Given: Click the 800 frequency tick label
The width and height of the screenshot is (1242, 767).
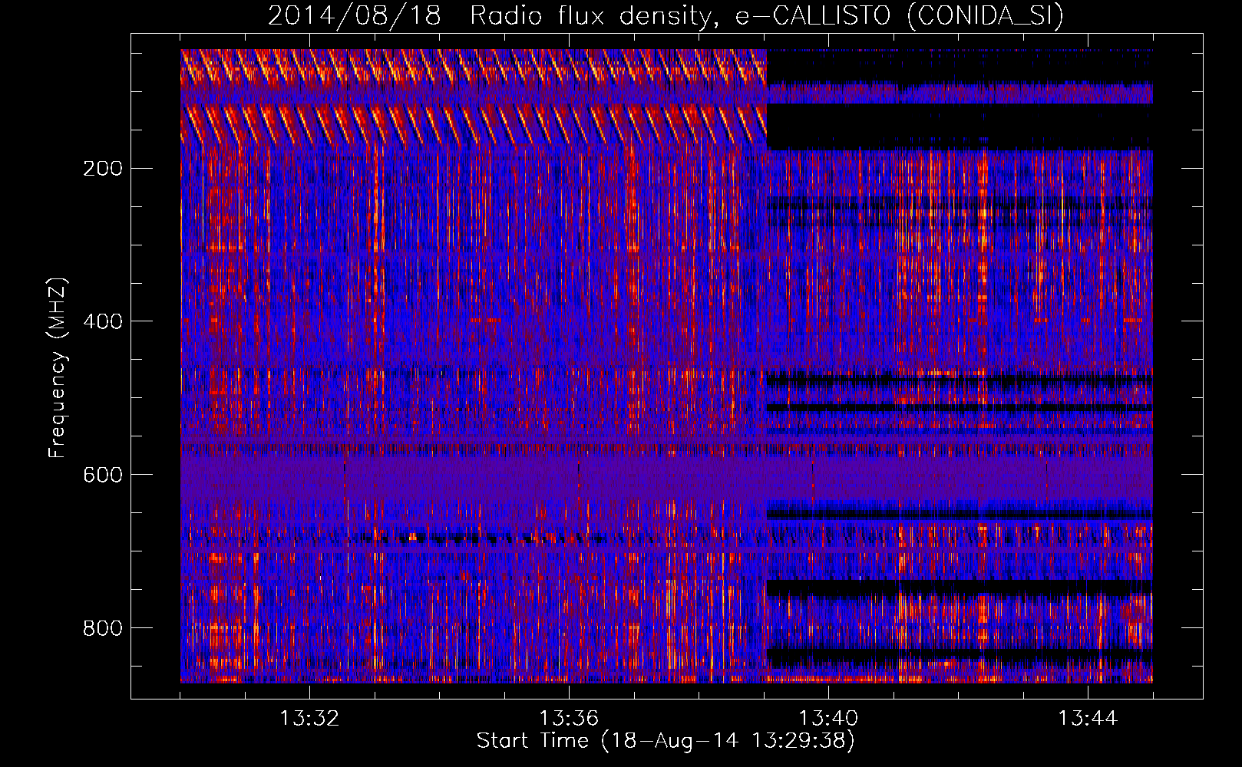Looking at the screenshot, I should 102,628.
